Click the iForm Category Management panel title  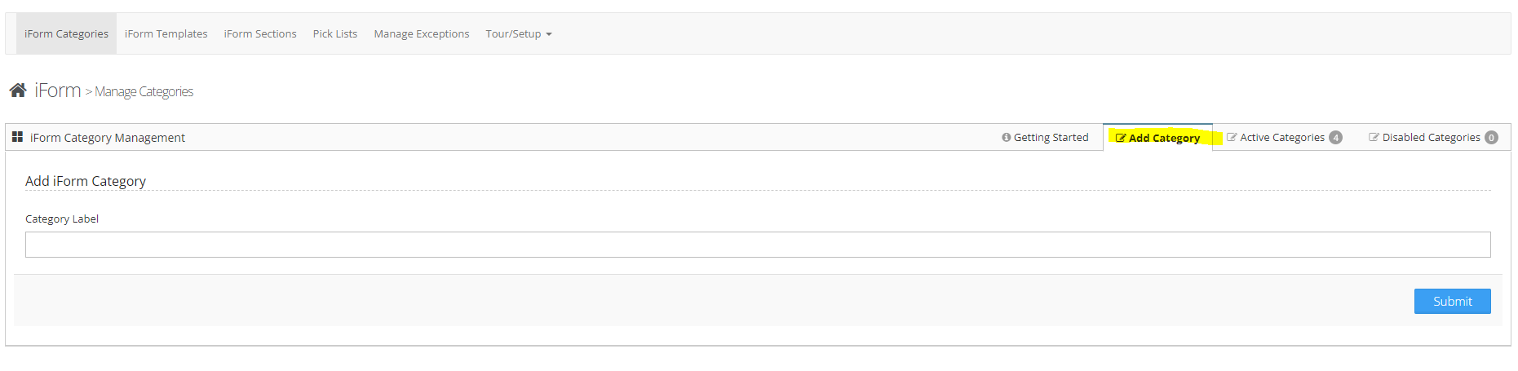(108, 138)
